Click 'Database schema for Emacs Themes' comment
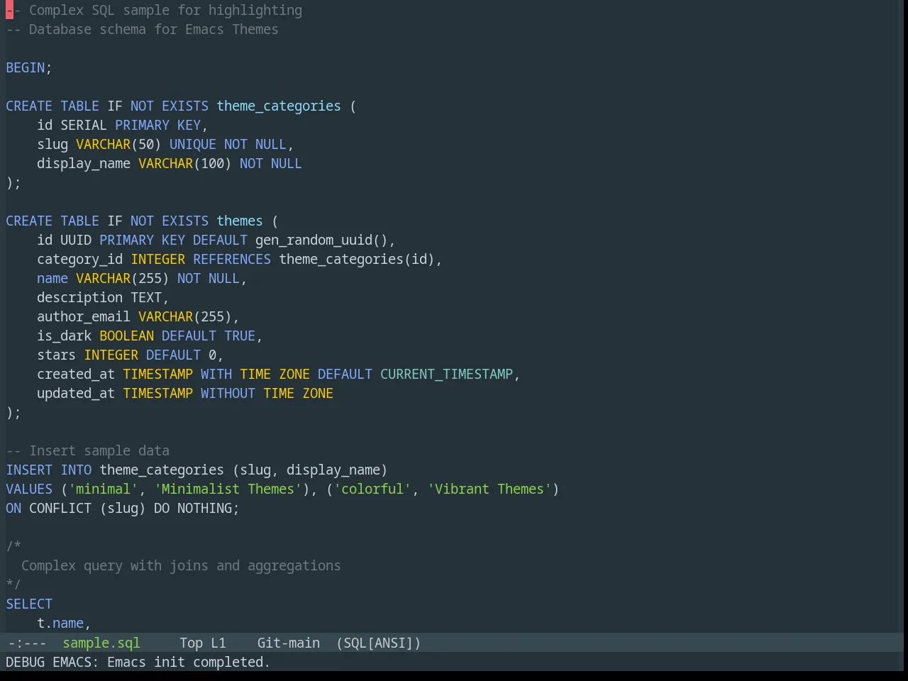The height and width of the screenshot is (681, 908). [x=142, y=29]
